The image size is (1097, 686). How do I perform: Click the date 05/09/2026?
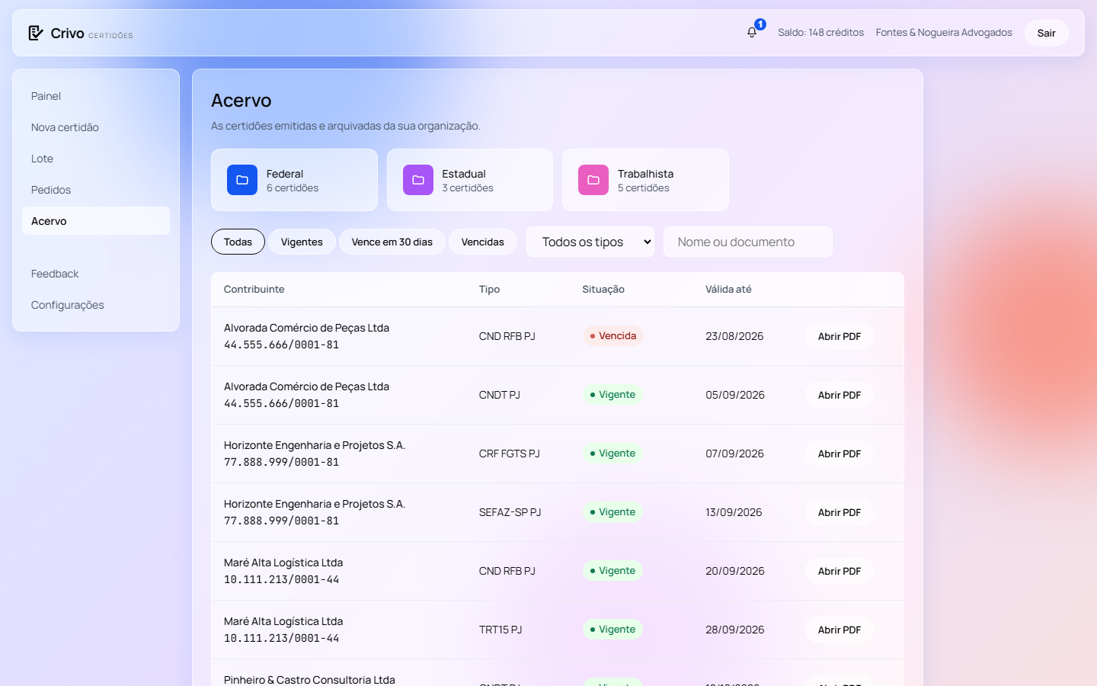(x=735, y=395)
